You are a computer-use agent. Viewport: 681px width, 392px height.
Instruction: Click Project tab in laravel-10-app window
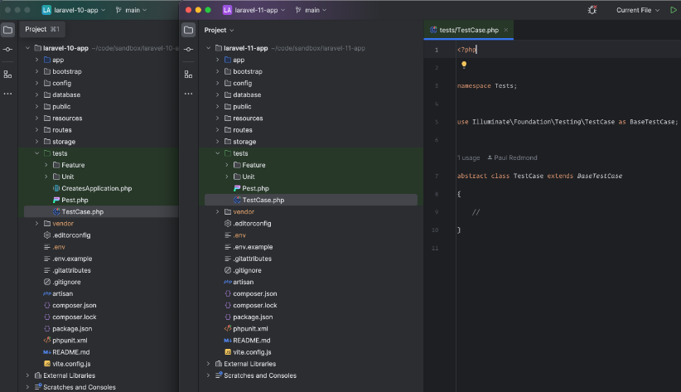coord(42,29)
